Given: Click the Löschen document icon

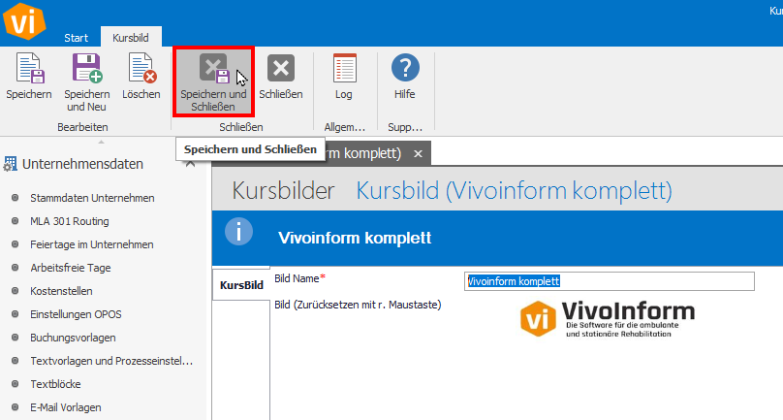Looking at the screenshot, I should [141, 68].
